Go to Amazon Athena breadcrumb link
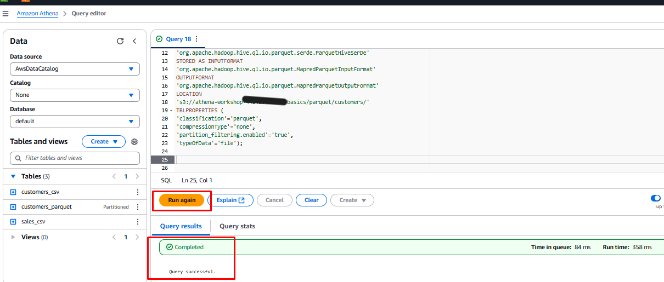Image resolution: width=664 pixels, height=282 pixels. (37, 14)
